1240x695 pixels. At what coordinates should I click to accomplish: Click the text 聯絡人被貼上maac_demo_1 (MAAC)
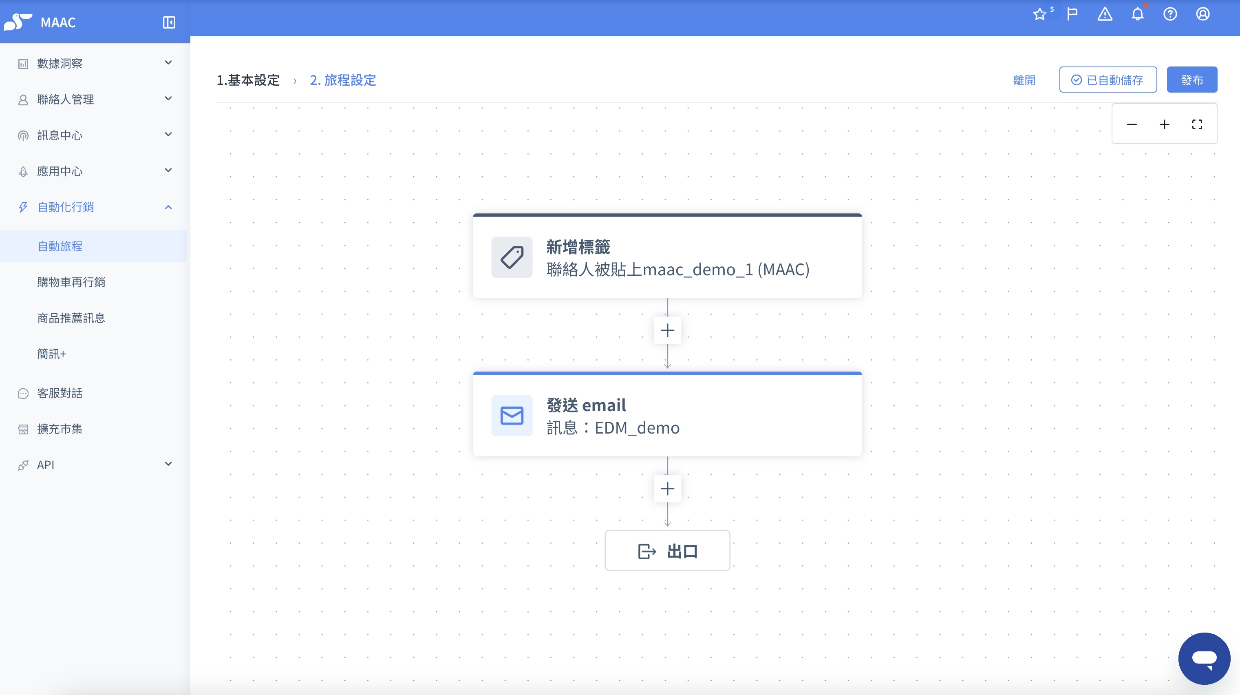678,269
